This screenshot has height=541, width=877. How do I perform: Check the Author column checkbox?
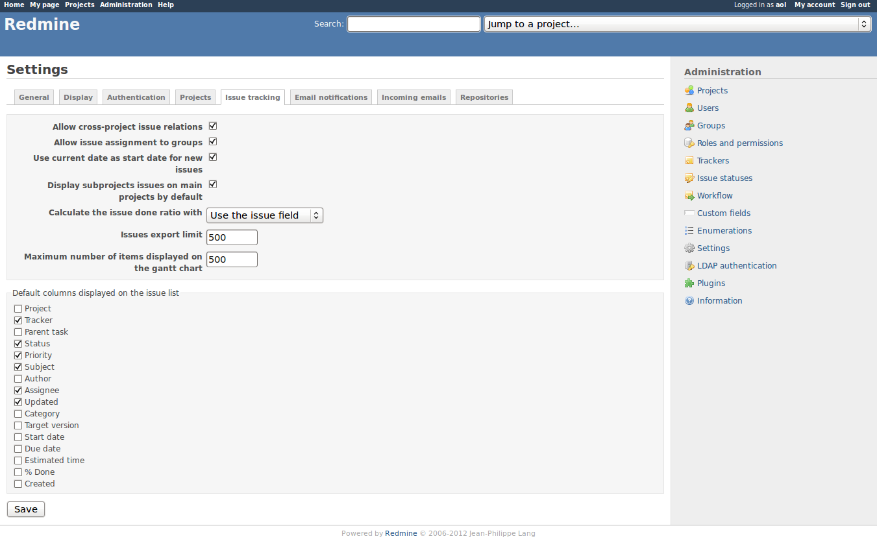point(18,379)
